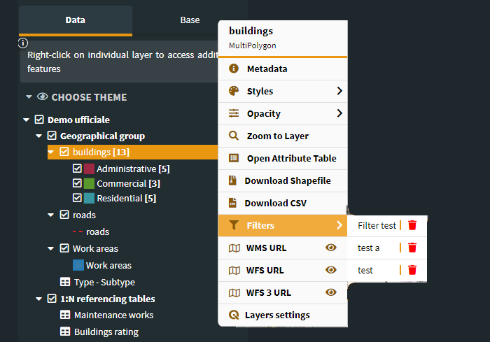Click the Metadata info icon in the context menu

(234, 69)
